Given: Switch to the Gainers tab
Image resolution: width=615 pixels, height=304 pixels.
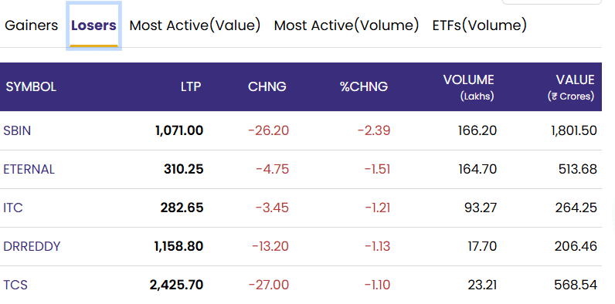Looking at the screenshot, I should click(x=31, y=25).
